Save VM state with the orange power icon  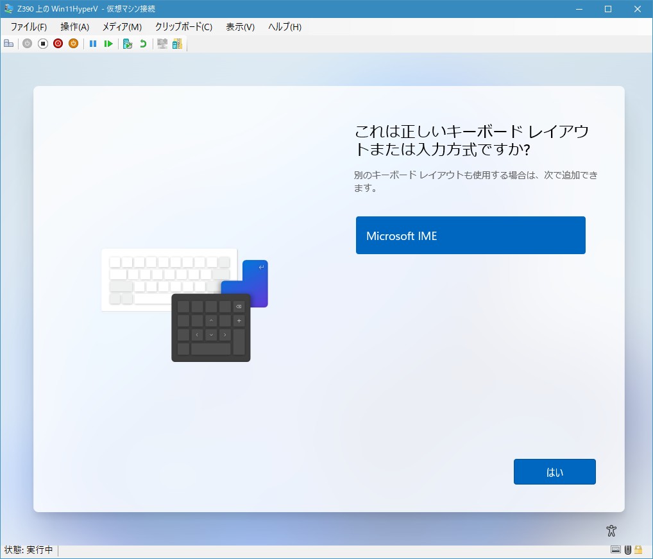[x=73, y=43]
